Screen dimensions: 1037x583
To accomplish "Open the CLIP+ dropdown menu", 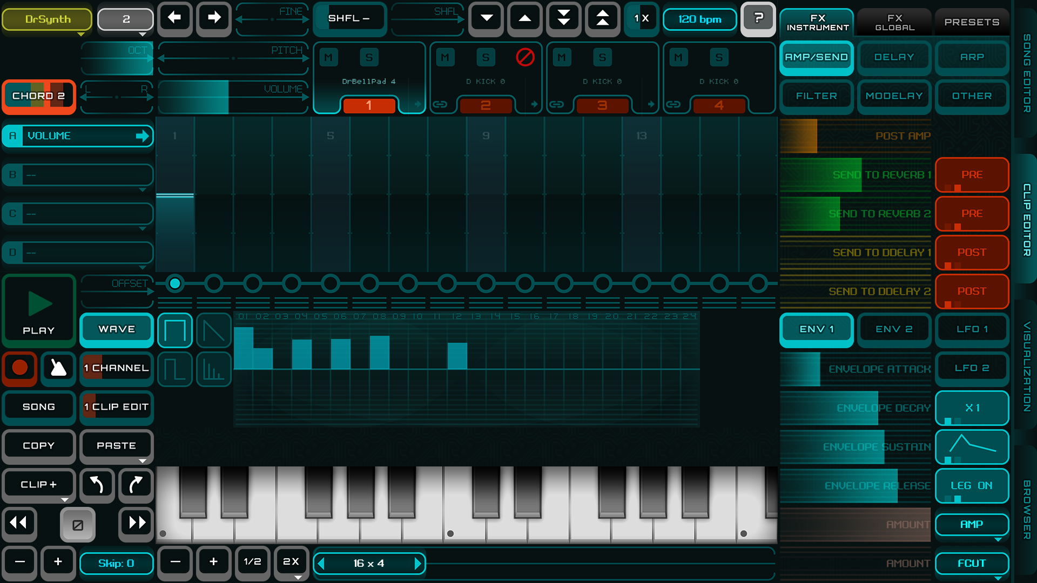I will [39, 485].
